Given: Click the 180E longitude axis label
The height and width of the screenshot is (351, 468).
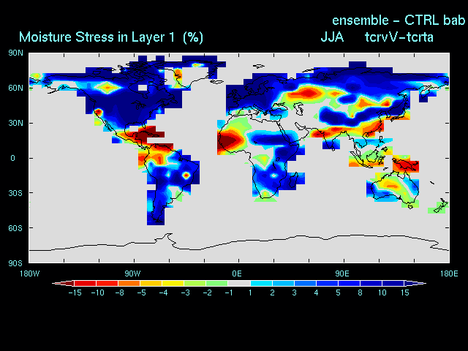Looking at the screenshot, I should pos(449,273).
